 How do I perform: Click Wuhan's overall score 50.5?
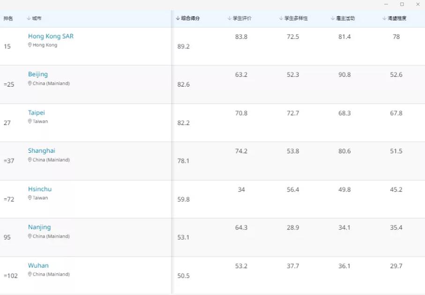[x=184, y=276]
